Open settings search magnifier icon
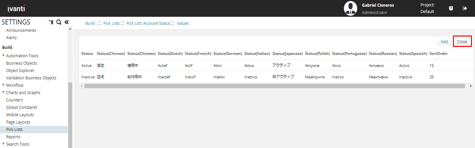Screen dimensions: 475x148 59,22
